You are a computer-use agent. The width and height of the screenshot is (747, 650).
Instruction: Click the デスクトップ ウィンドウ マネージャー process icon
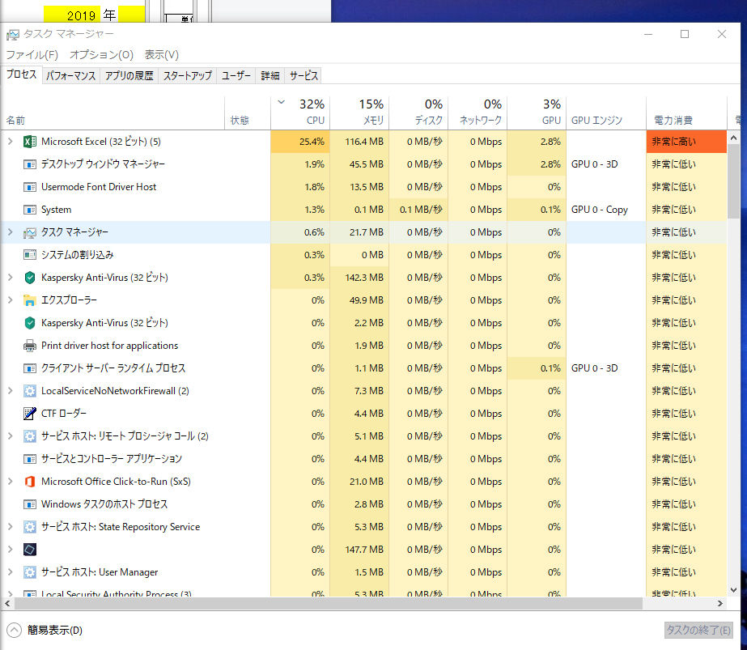pos(29,164)
